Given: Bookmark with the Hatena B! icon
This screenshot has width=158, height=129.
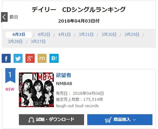Looking at the screenshot, I should [x=54, y=58].
